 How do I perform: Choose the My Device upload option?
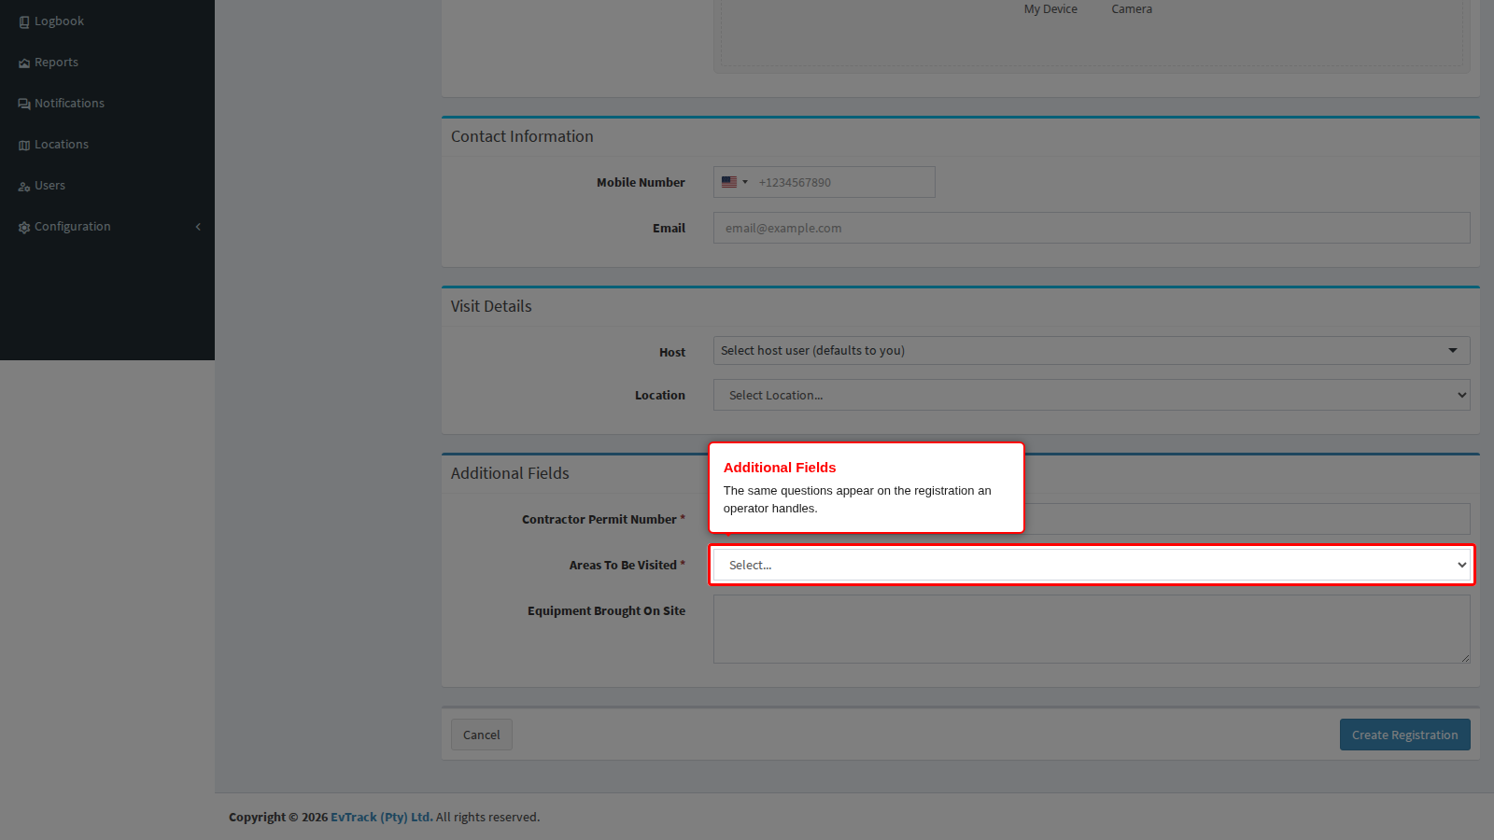tap(1050, 9)
